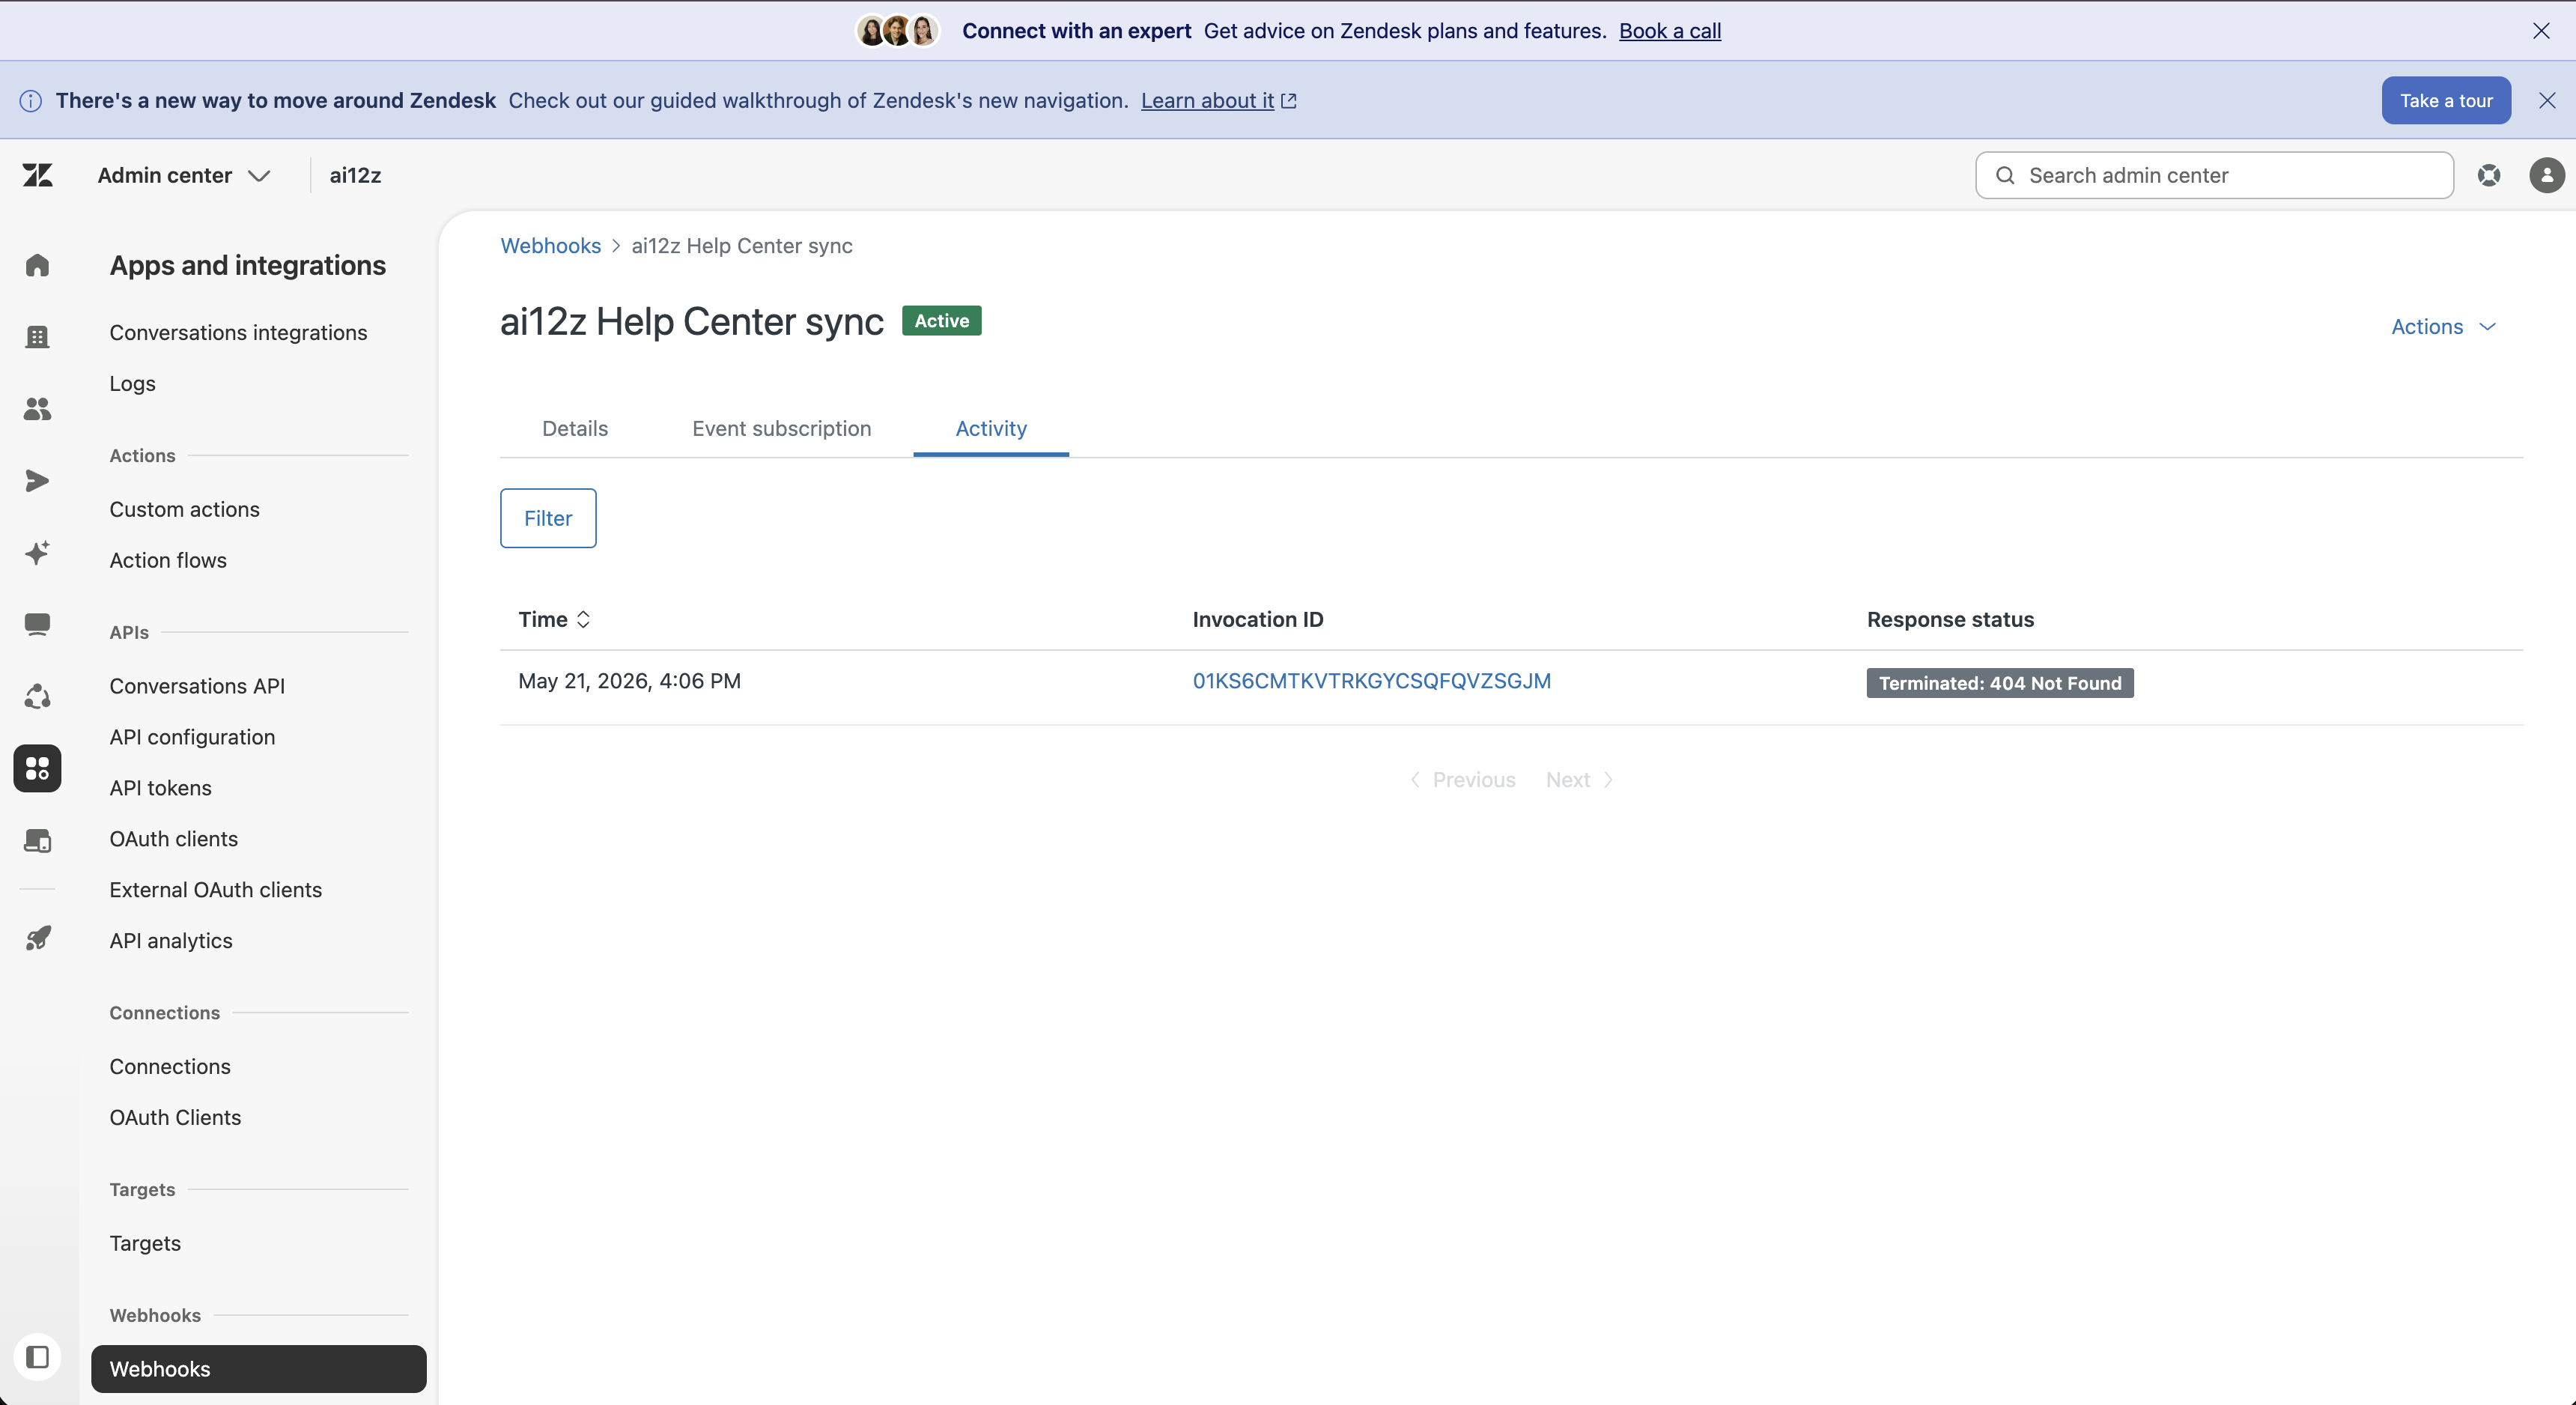Open the user profile avatar
2576x1405 pixels.
point(2546,175)
